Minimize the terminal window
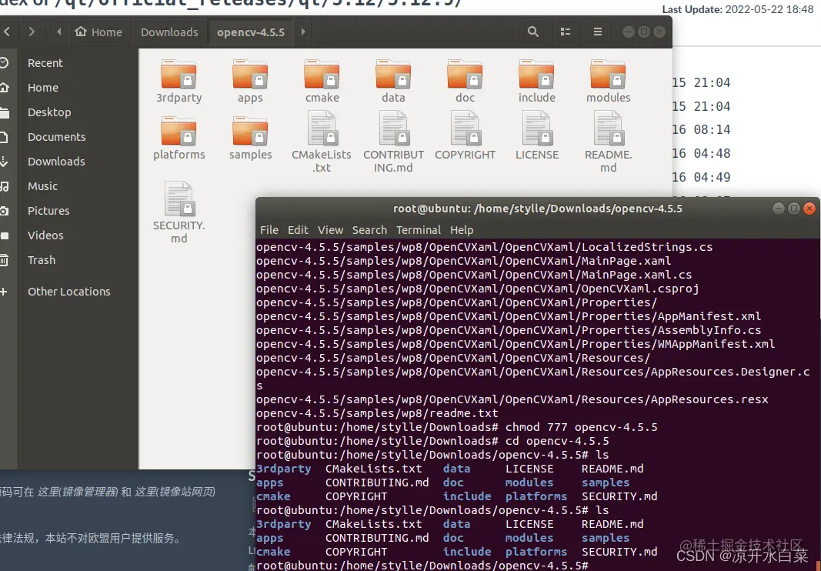Screen dimensions: 821x571 [779, 209]
